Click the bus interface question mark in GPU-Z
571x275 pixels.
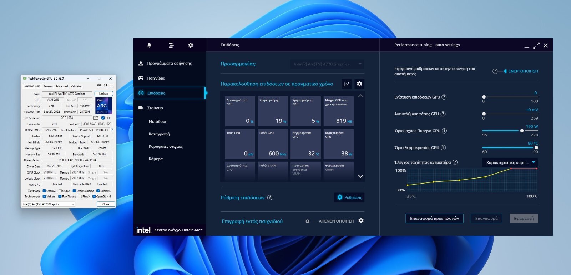[112, 130]
